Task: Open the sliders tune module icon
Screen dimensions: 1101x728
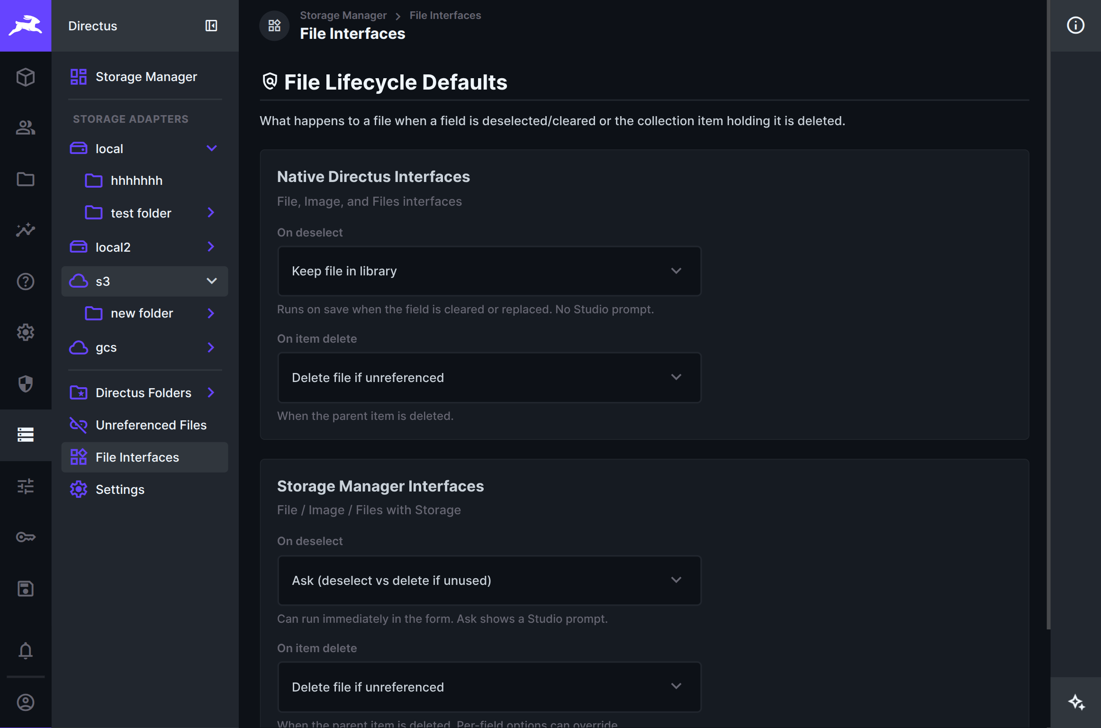Action: (26, 486)
